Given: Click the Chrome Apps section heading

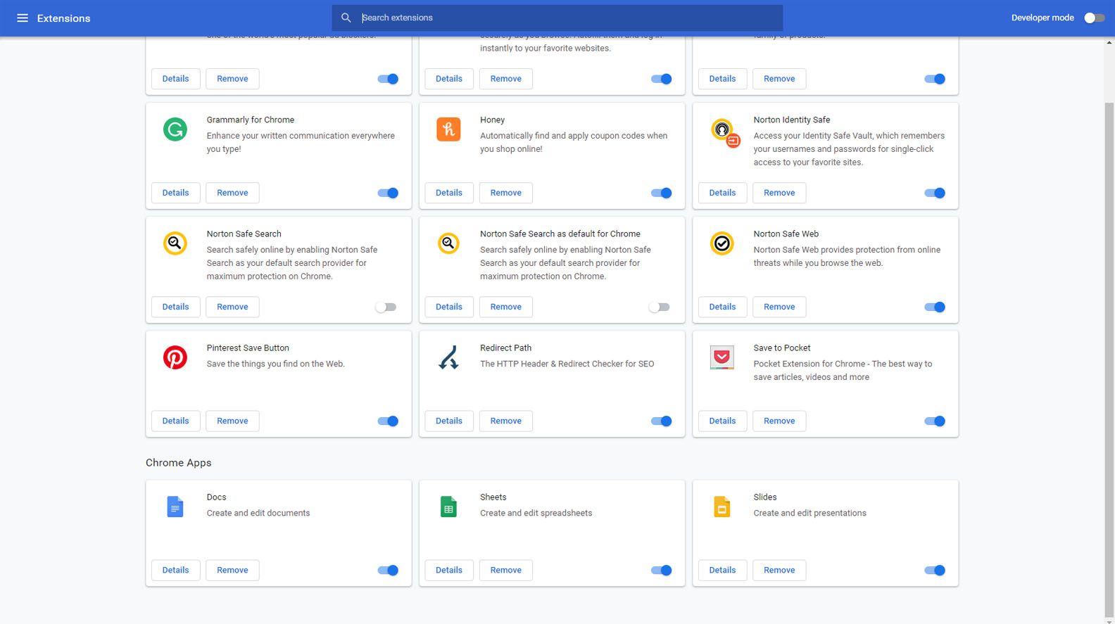Looking at the screenshot, I should (179, 463).
